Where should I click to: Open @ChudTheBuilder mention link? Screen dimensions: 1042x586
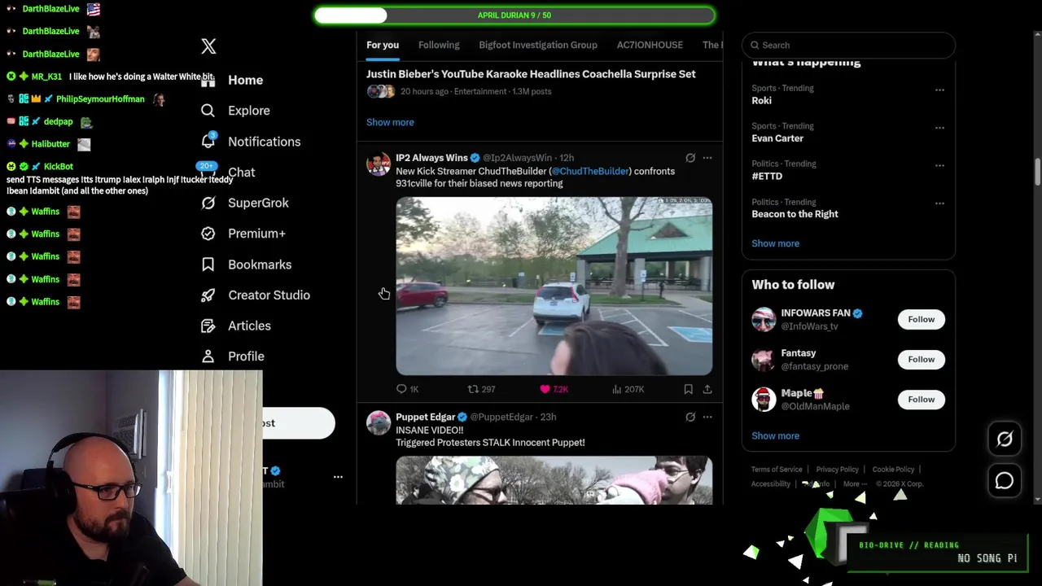pyautogui.click(x=590, y=171)
